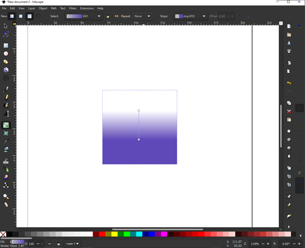
Task: Open the File menu
Action: (x=4, y=8)
